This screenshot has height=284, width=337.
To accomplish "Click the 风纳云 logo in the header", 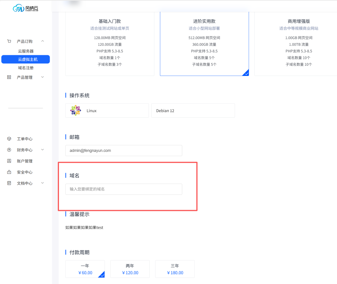I will click(26, 8).
